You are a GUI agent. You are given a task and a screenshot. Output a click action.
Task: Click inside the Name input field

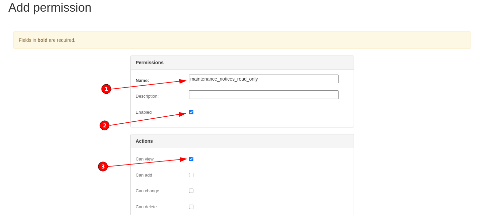pos(263,79)
